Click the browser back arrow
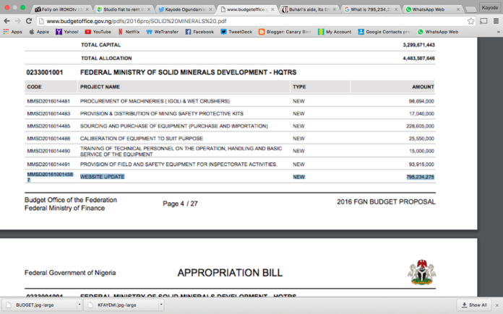The height and width of the screenshot is (314, 503). 7,21
